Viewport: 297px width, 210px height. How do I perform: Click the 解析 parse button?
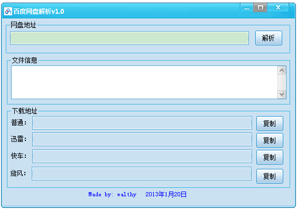coord(268,38)
